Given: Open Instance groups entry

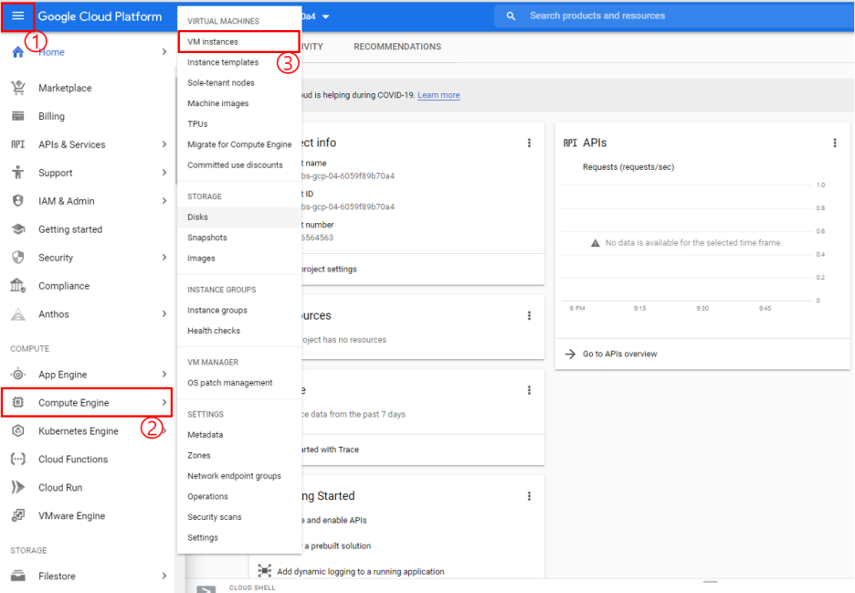Looking at the screenshot, I should pyautogui.click(x=217, y=311).
